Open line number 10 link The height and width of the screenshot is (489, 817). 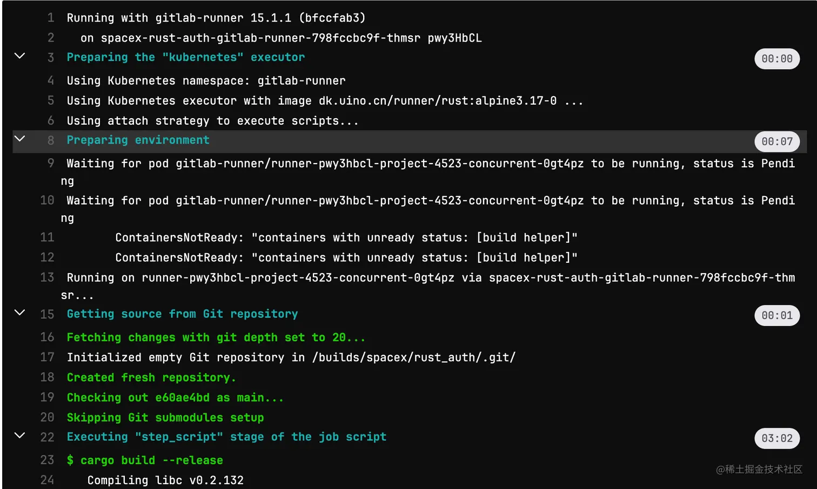[48, 200]
